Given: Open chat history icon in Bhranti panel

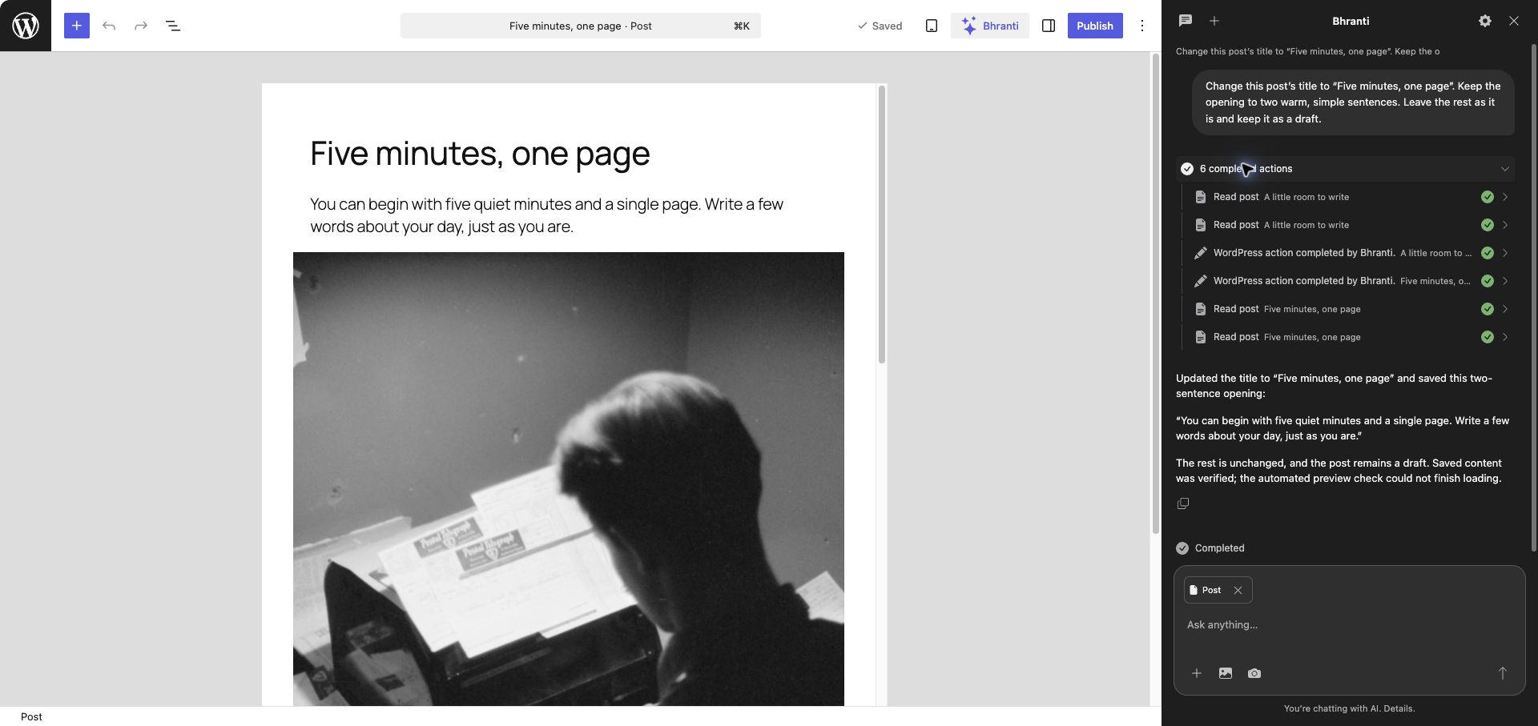Looking at the screenshot, I should click(x=1186, y=21).
